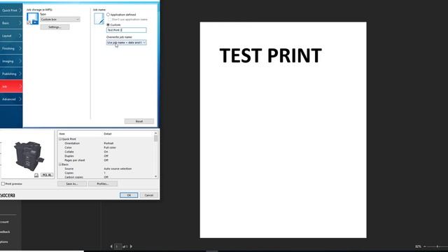Select the Duplex row in settings list

pyautogui.click(x=106, y=156)
